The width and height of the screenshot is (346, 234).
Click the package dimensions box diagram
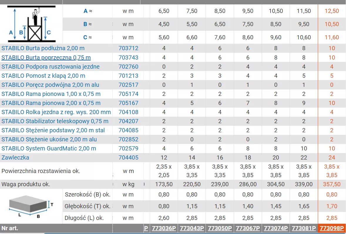31,206
